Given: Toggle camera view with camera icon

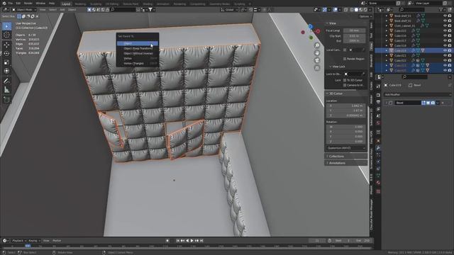Looking at the screenshot, I should tap(317, 60).
